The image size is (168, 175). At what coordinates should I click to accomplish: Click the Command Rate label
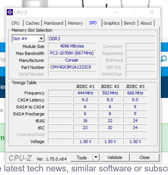[30, 135]
